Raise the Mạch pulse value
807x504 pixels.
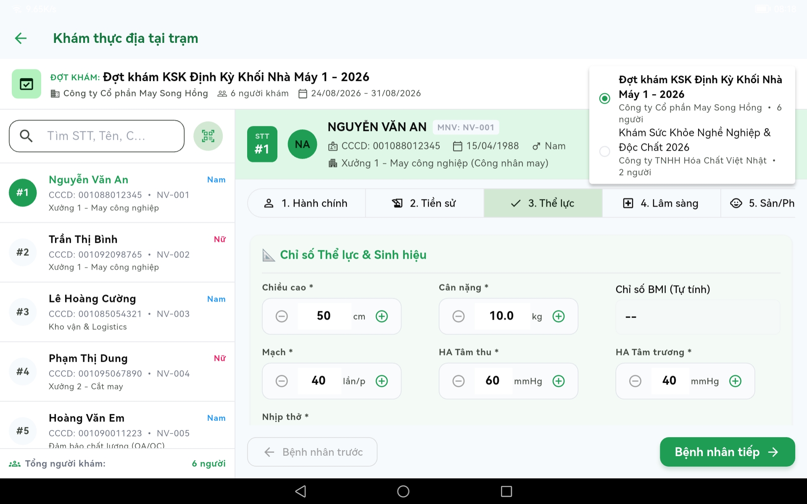point(382,381)
